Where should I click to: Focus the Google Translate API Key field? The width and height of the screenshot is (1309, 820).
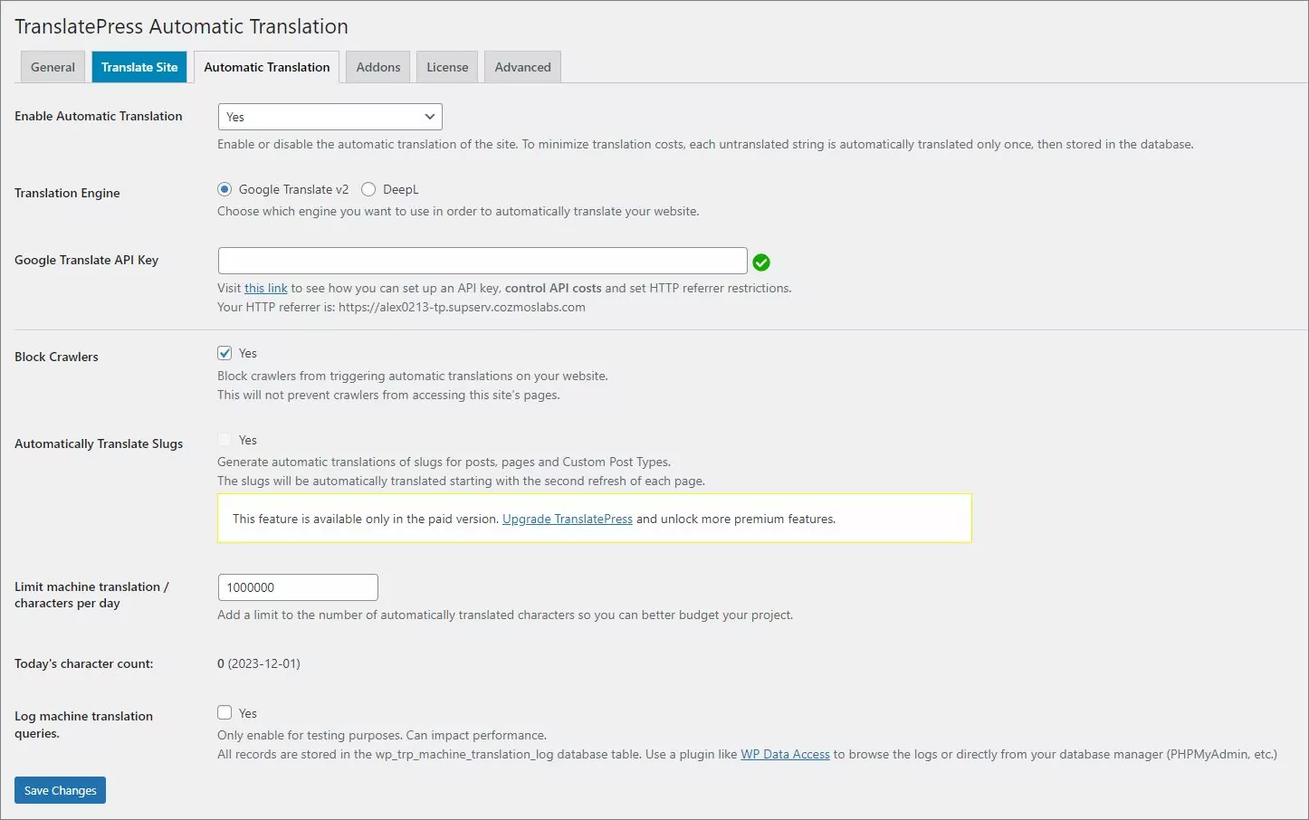point(483,261)
